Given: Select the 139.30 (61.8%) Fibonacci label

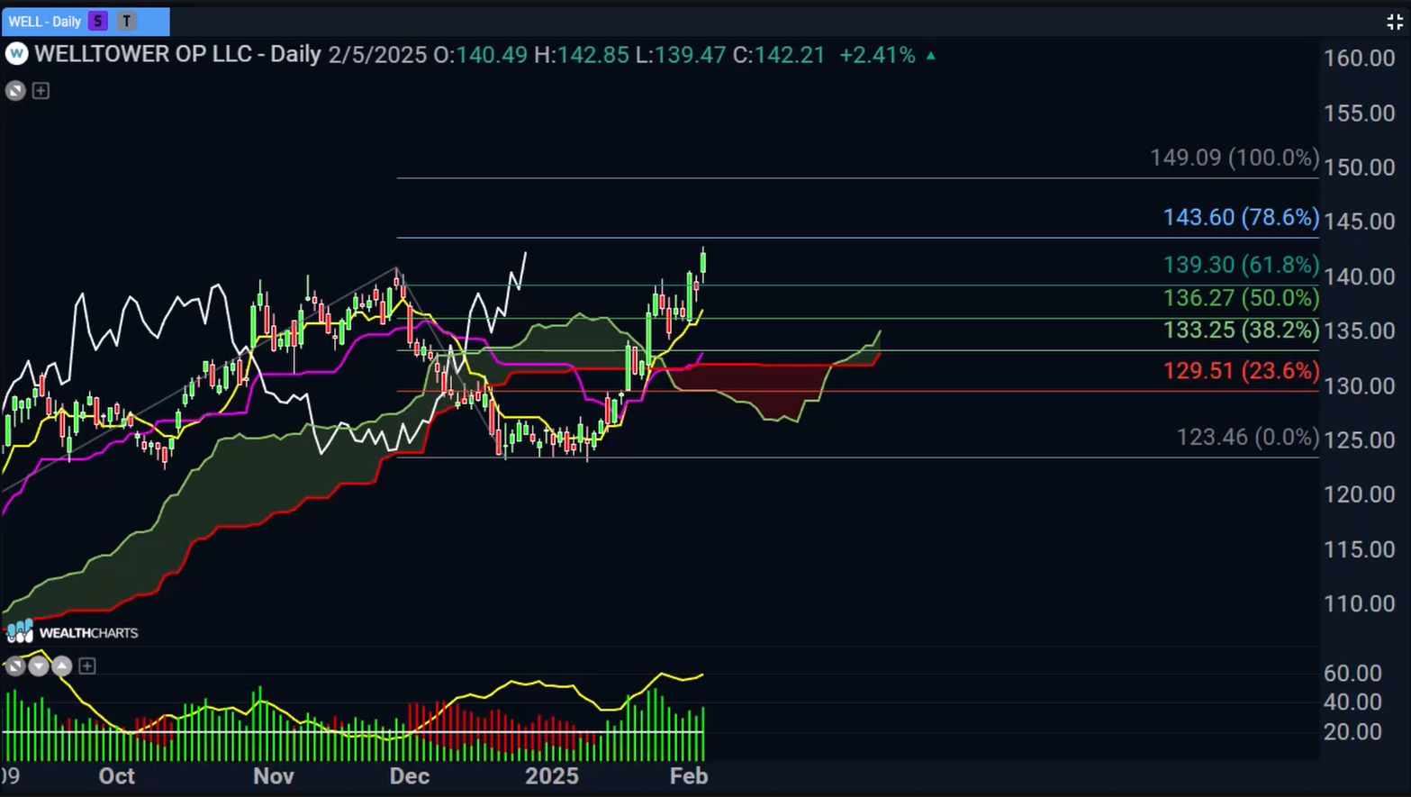Looking at the screenshot, I should coord(1241,265).
